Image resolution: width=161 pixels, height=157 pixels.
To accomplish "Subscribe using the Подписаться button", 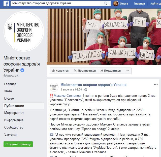I will (85, 71).
